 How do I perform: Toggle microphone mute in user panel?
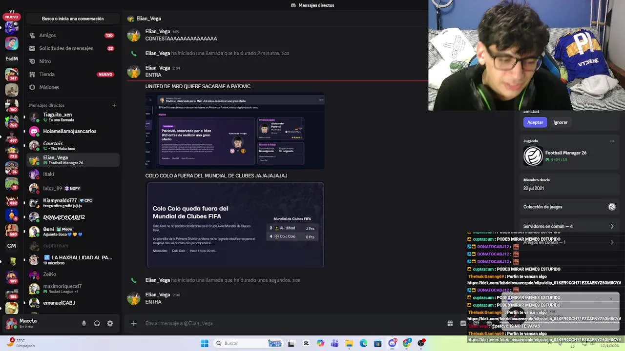(84, 323)
